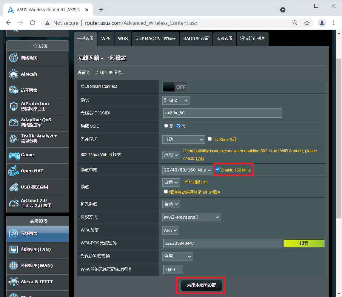Check the Xbox optimization (为 Xbox 优化) box
Screen dimensions: 342x297
[209, 139]
